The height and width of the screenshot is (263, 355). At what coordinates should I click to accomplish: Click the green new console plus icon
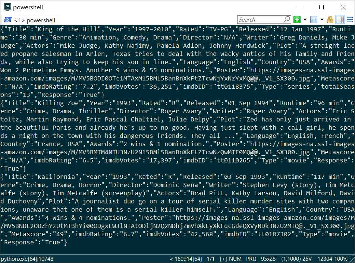(x=297, y=20)
